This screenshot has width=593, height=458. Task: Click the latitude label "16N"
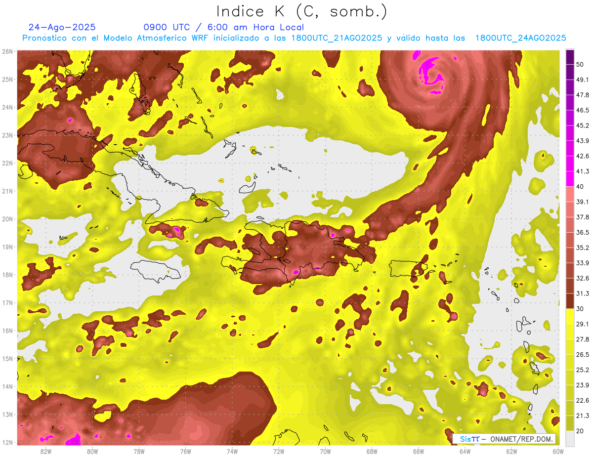click(7, 331)
